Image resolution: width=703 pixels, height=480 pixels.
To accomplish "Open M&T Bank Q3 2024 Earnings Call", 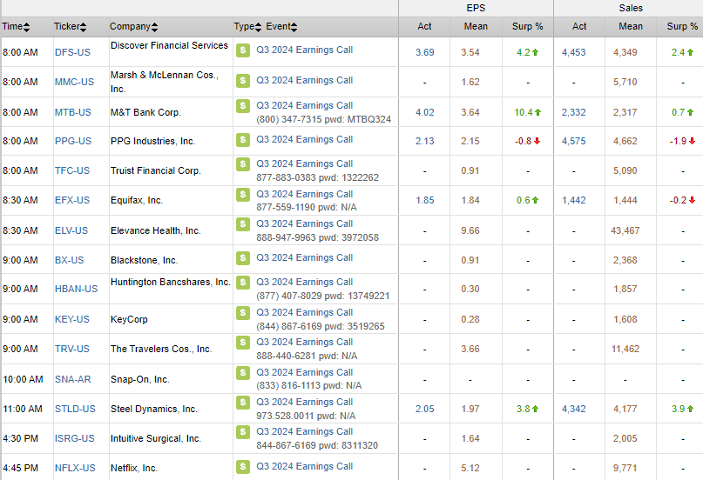I will tap(304, 105).
